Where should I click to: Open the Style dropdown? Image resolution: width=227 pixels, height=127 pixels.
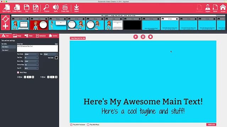pos(50,54)
